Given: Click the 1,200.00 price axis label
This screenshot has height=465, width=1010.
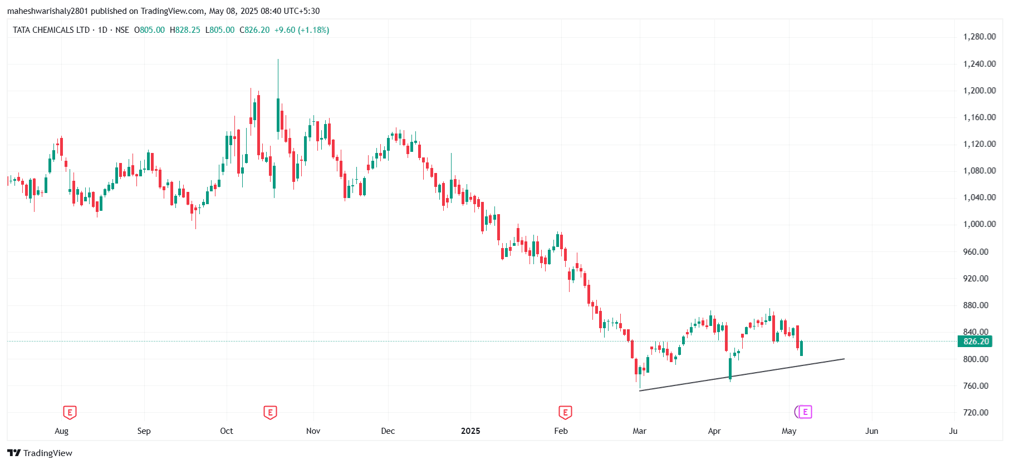Looking at the screenshot, I should (x=979, y=91).
